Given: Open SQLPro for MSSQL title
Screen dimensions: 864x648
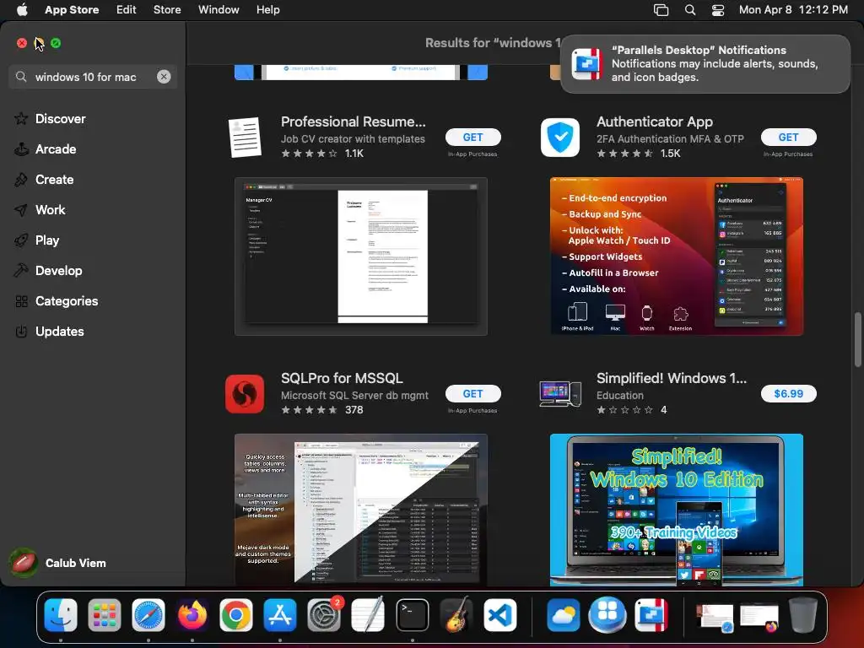Looking at the screenshot, I should [342, 378].
